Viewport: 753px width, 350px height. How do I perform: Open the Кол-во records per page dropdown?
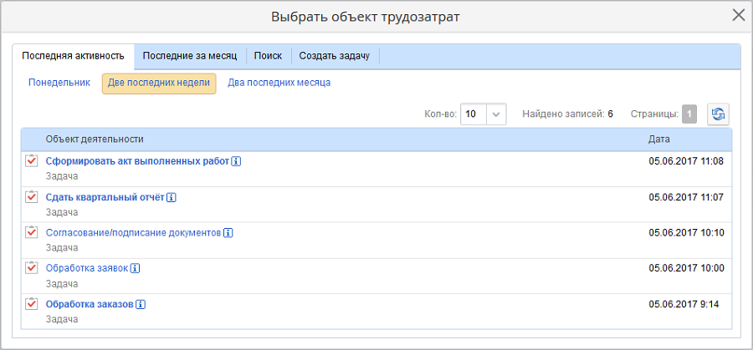click(496, 114)
